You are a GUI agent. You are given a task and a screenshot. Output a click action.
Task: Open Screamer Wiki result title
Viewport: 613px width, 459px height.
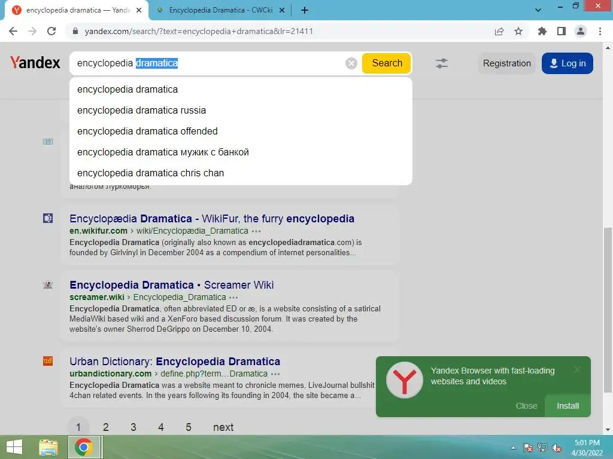pos(172,285)
